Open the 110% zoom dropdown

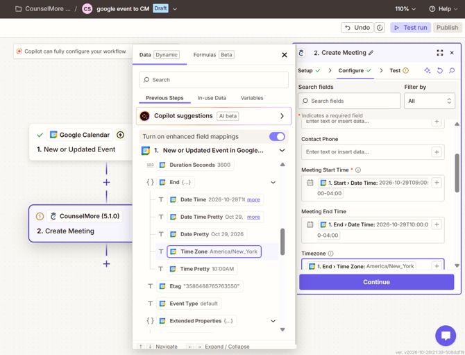pos(405,9)
